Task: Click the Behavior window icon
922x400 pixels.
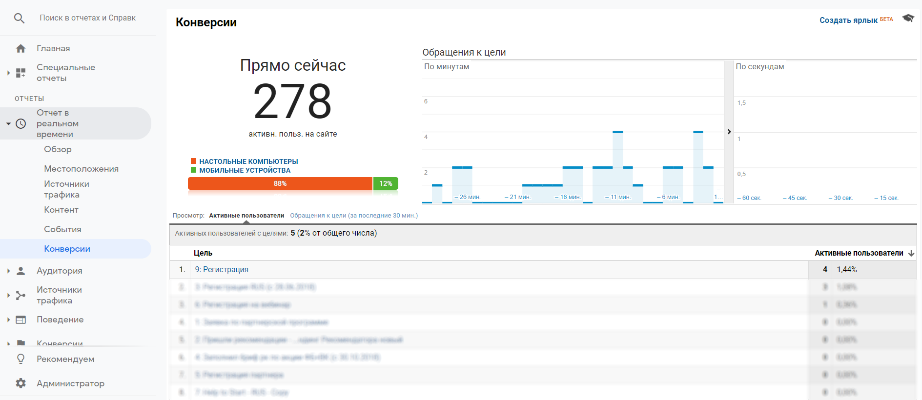Action: tap(20, 320)
